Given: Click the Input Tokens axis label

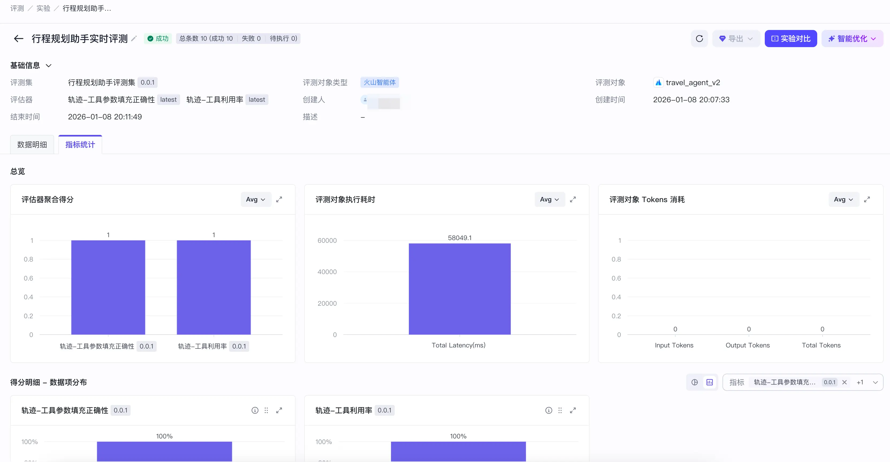Looking at the screenshot, I should click(674, 345).
